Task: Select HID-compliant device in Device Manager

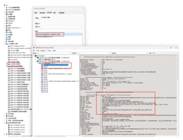Action: tap(17, 46)
